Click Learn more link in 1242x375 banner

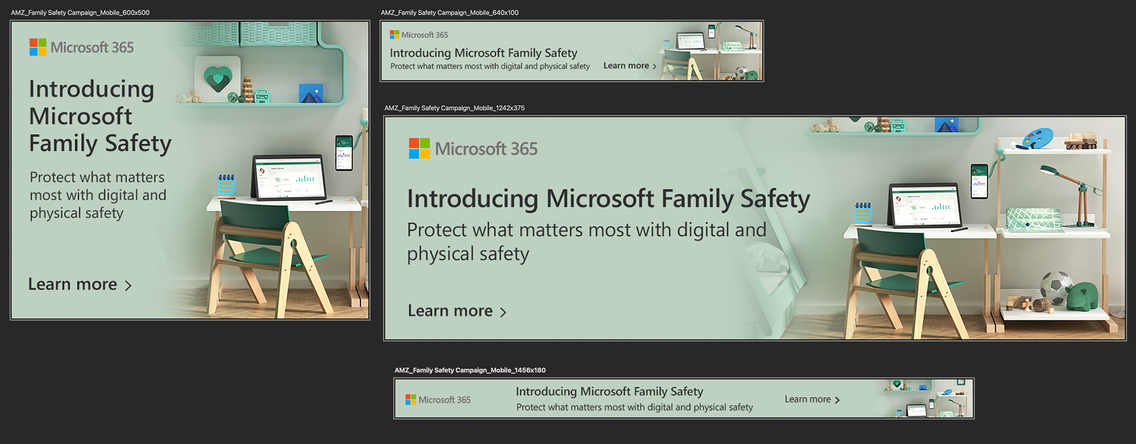click(x=457, y=311)
